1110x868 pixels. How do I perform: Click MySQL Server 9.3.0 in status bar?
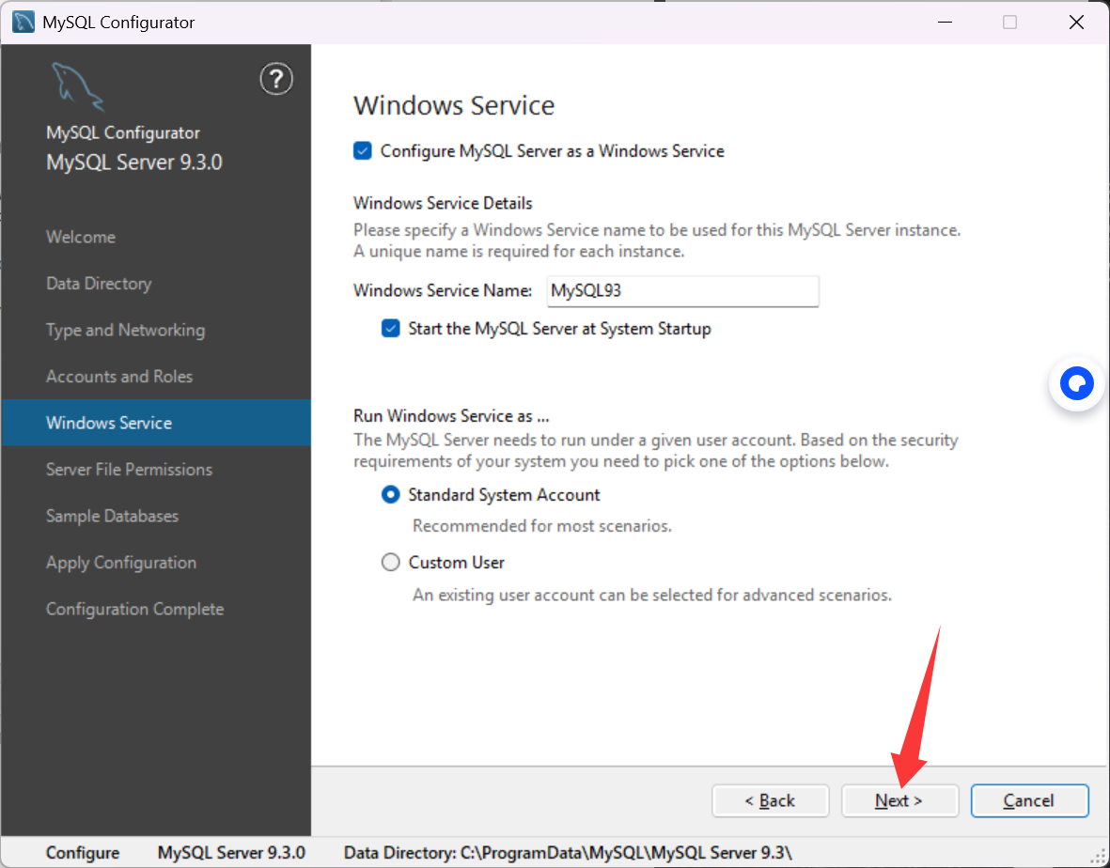[231, 853]
